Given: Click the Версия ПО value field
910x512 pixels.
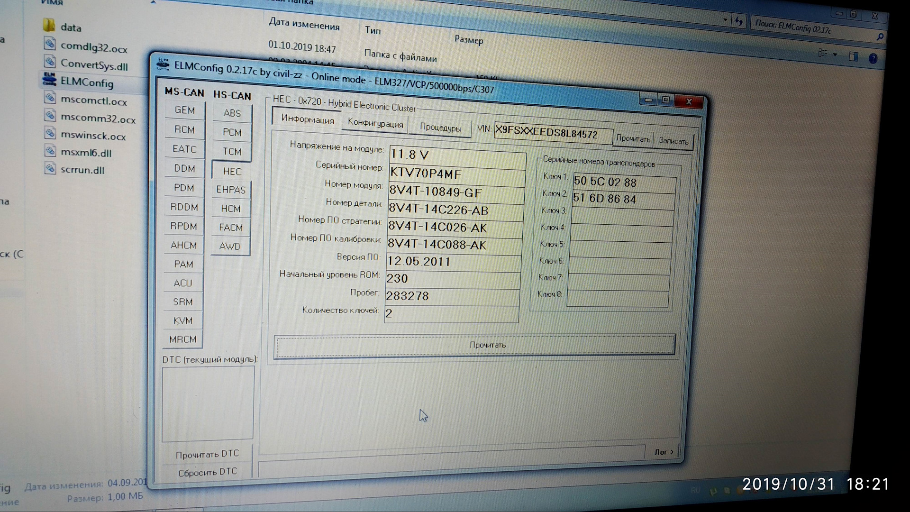Looking at the screenshot, I should click(x=454, y=262).
